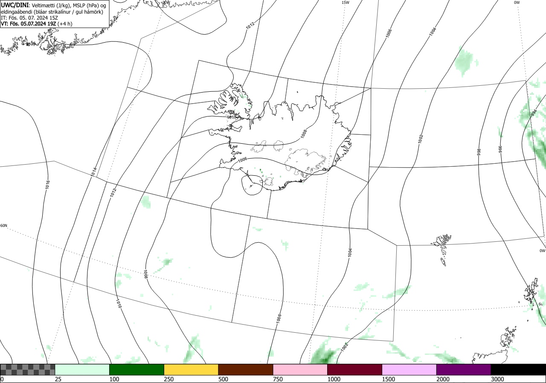Select the brown 500–750 legend swatch
Image resolution: width=546 pixels, height=383 pixels.
tap(246, 369)
